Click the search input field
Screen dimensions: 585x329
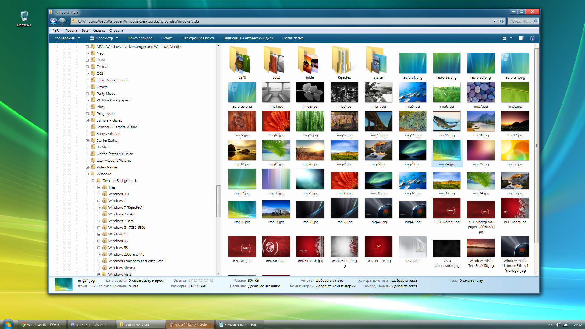520,21
